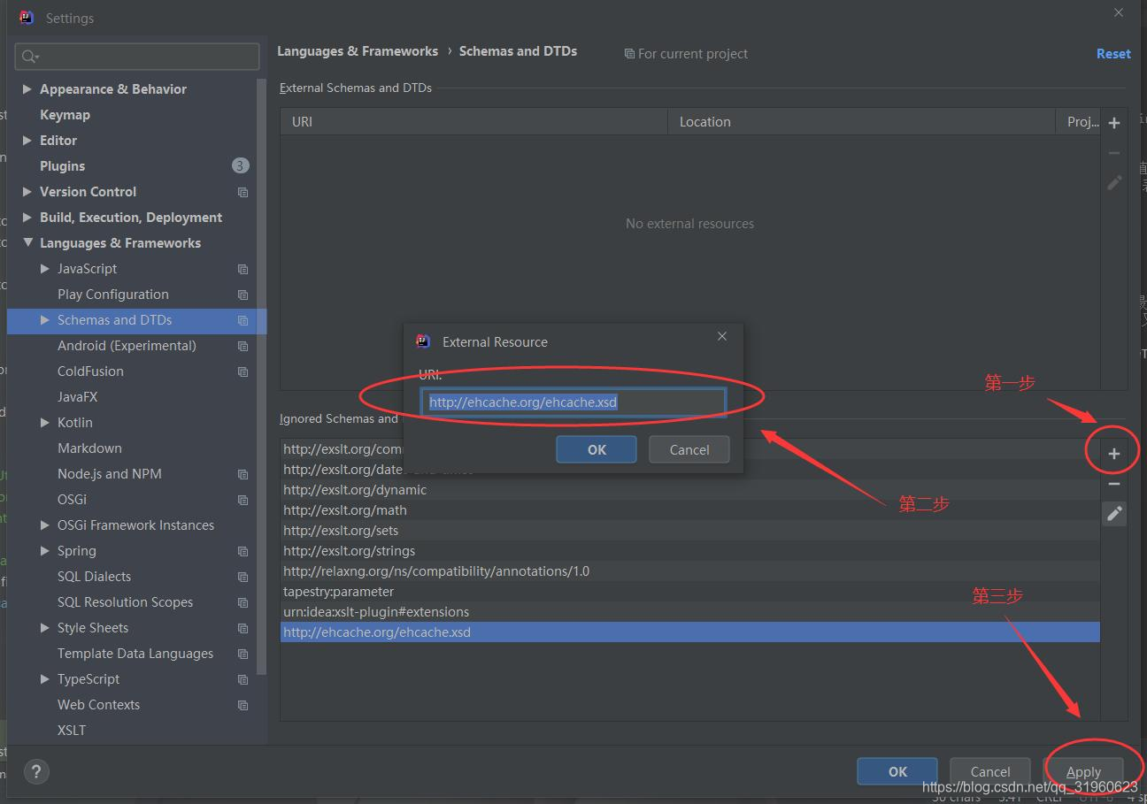The height and width of the screenshot is (804, 1147).
Task: Open the Plugins settings page
Action: (62, 166)
